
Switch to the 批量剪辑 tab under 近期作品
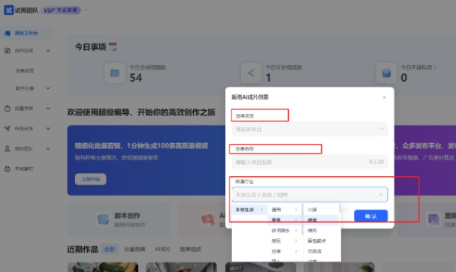[134, 249]
